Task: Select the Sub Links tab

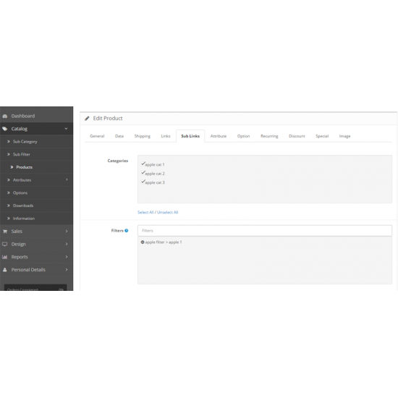Action: (x=190, y=136)
